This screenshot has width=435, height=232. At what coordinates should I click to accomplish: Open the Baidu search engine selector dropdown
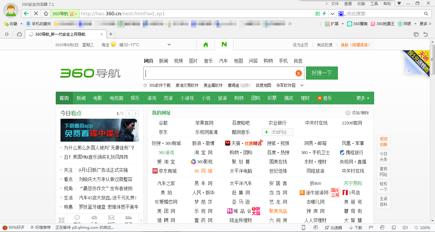tap(341, 14)
